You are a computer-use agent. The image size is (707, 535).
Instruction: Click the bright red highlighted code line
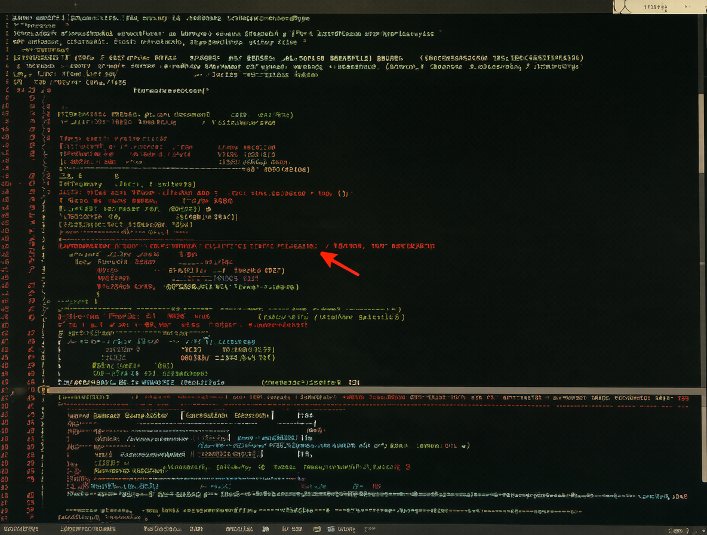[247, 246]
